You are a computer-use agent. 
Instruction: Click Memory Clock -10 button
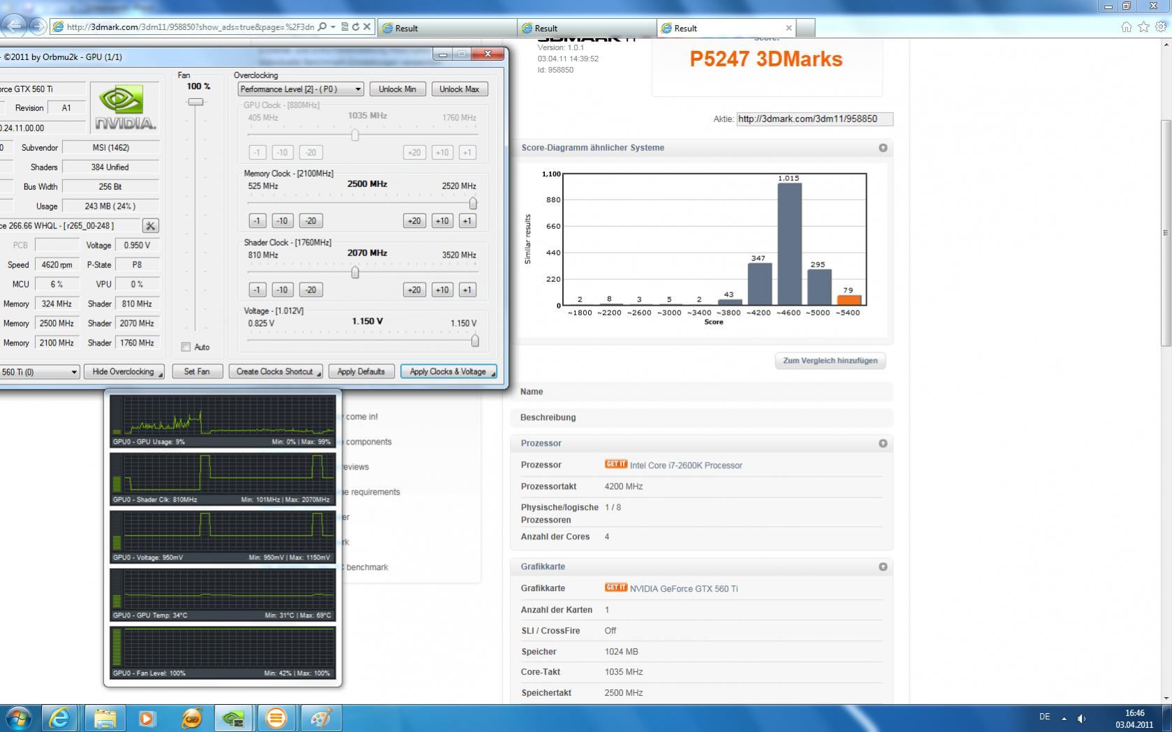click(282, 221)
